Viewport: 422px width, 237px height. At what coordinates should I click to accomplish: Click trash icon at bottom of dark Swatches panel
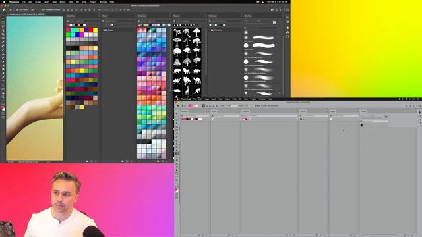[96, 161]
